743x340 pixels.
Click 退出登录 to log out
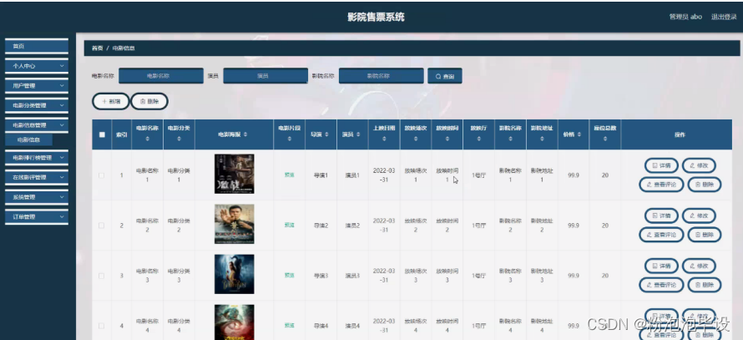click(x=724, y=17)
